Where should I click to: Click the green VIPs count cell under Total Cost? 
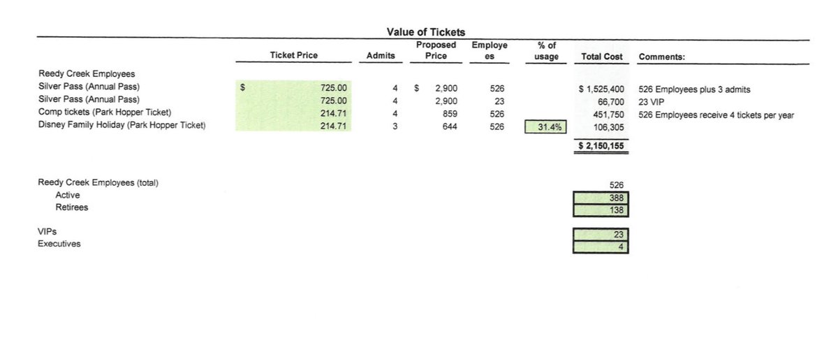point(601,234)
